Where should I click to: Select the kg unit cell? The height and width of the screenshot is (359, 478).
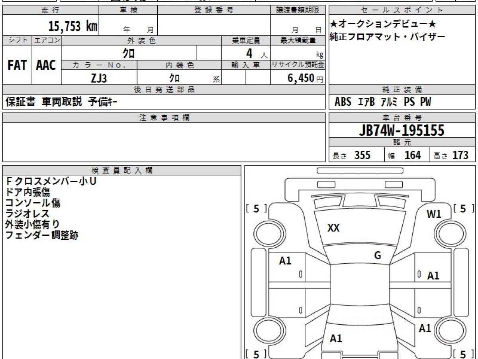point(319,55)
